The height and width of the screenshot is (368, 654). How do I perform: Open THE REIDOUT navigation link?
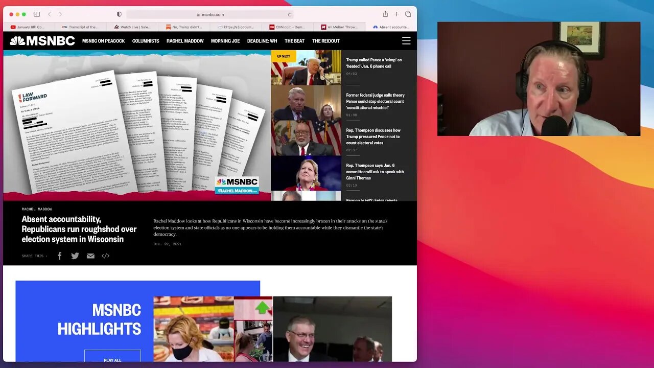coord(326,41)
